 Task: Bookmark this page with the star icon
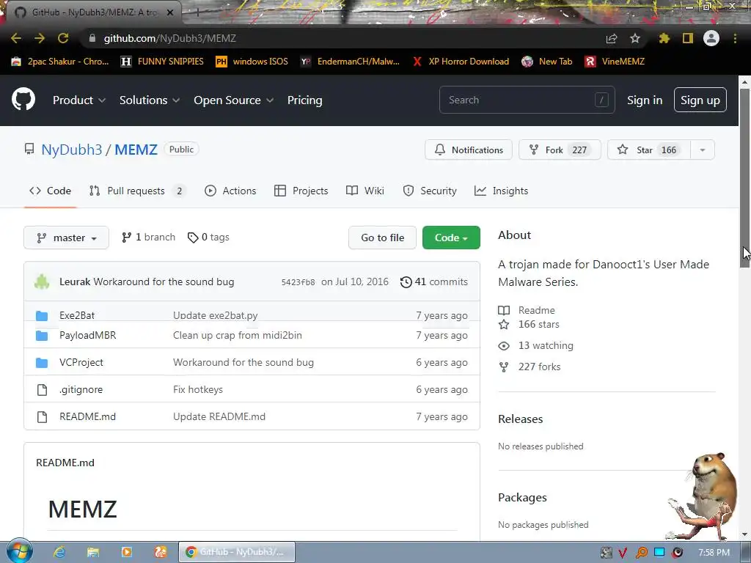point(634,38)
